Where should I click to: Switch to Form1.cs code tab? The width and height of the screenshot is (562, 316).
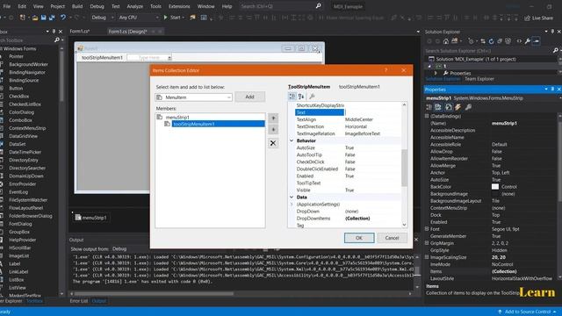pos(80,32)
